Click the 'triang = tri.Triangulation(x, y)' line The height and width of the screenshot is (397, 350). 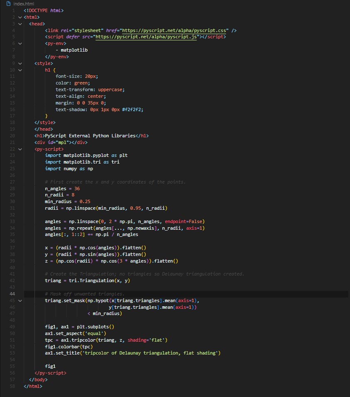87,280
